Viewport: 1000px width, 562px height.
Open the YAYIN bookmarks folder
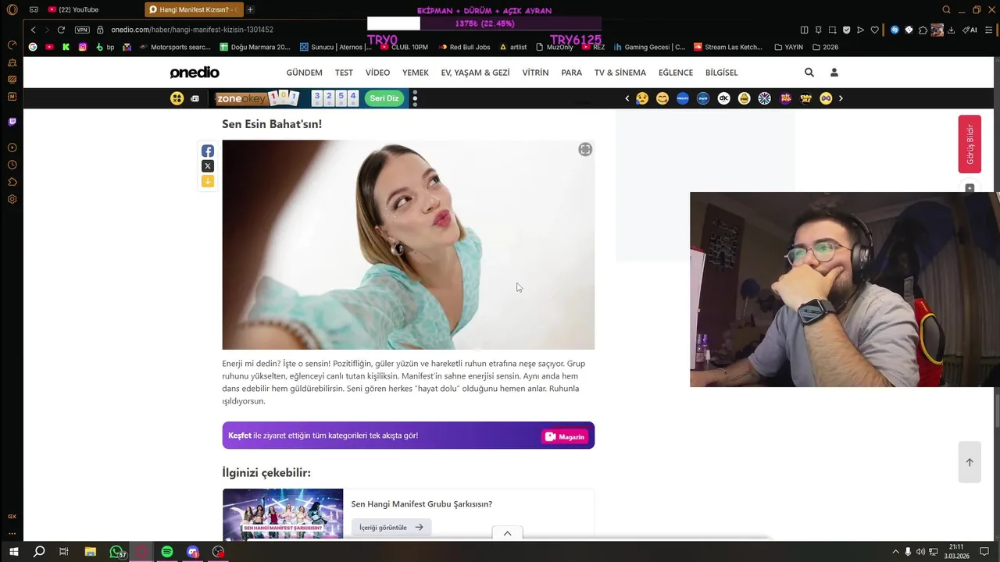[x=788, y=47]
